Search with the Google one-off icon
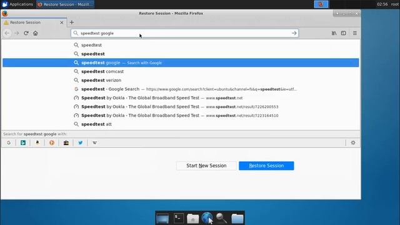The height and width of the screenshot is (225, 400). click(x=9, y=143)
